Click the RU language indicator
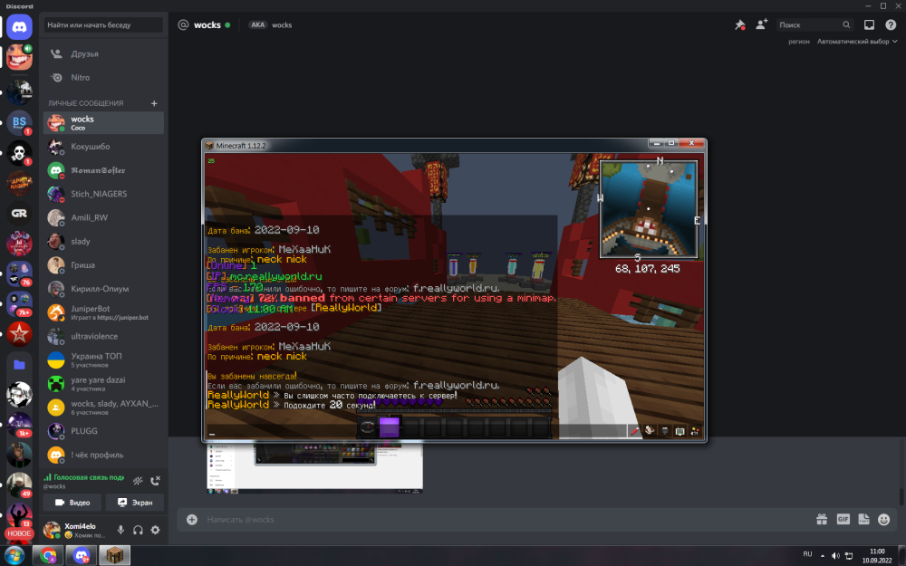Screen dimensions: 906x566 [807, 554]
